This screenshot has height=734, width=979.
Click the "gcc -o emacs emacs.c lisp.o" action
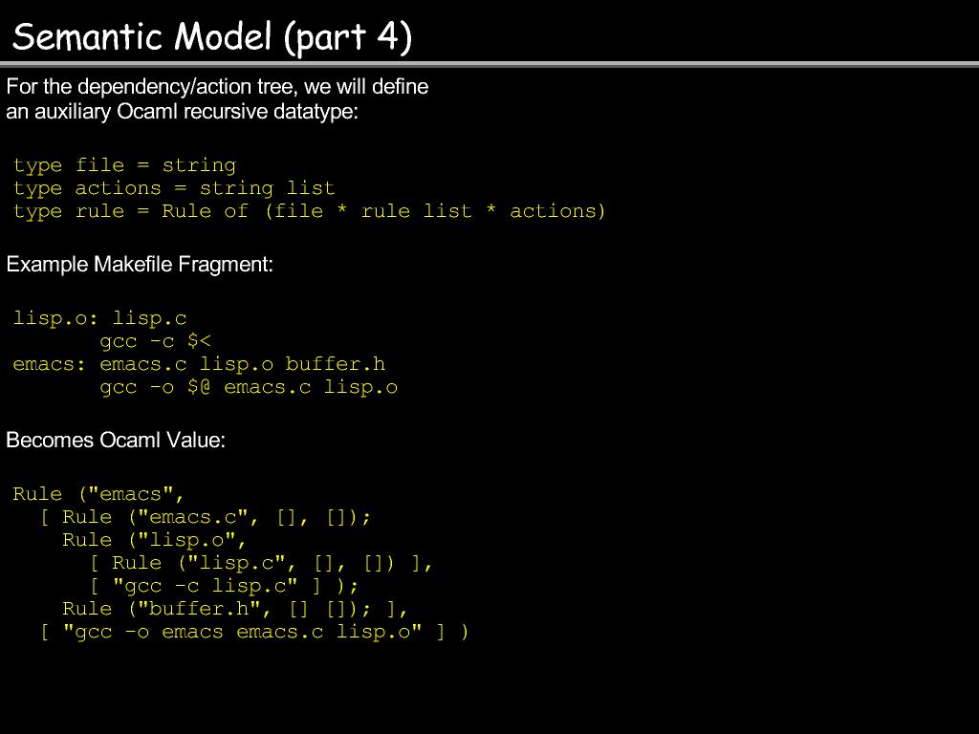tap(254, 632)
